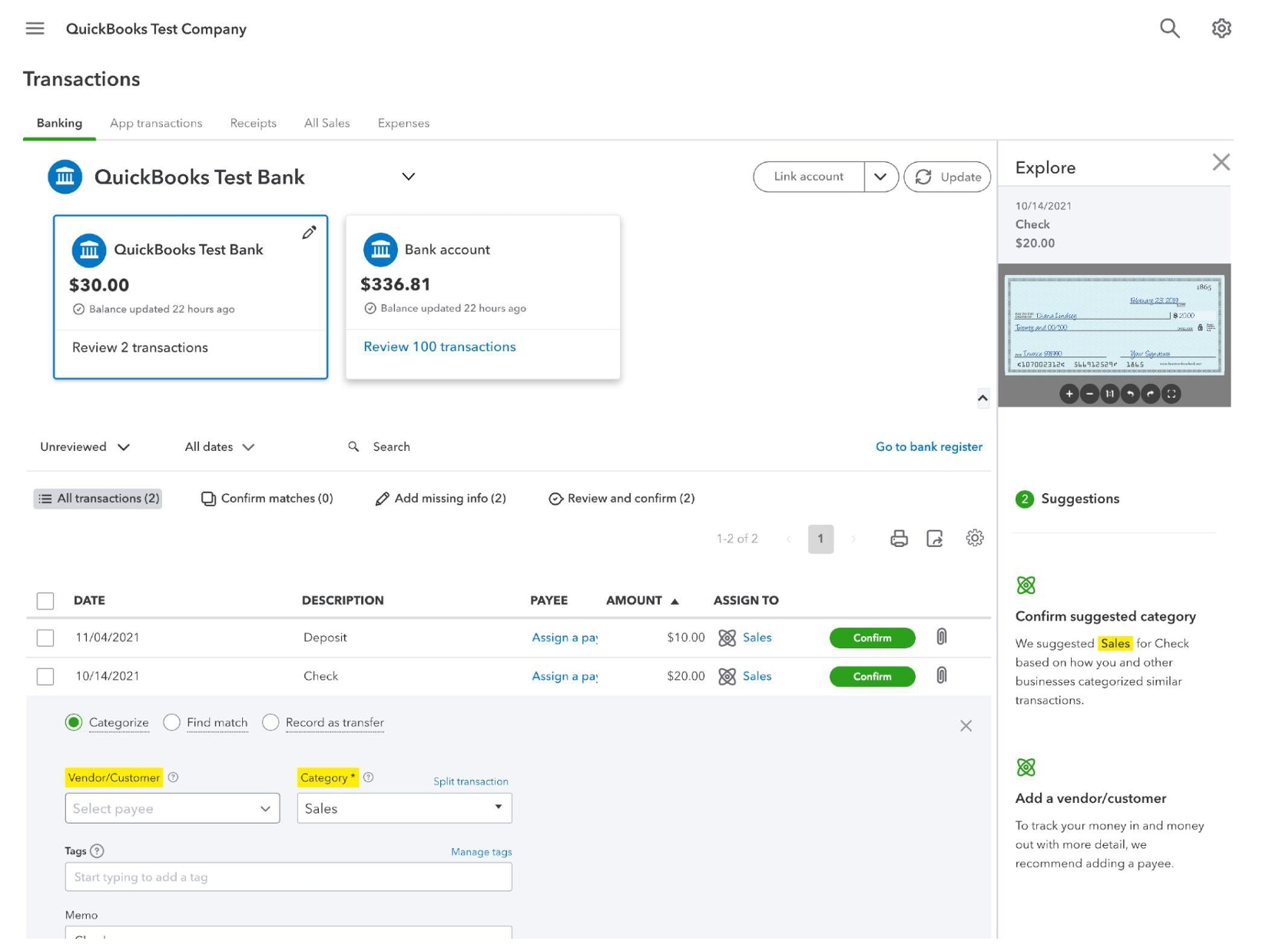Rotate the check image right
The width and height of the screenshot is (1286, 948).
pos(1150,394)
